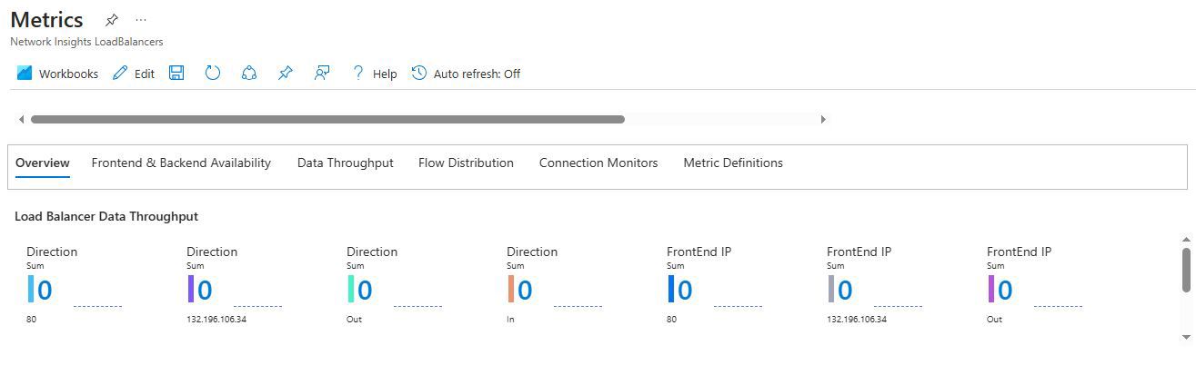
Task: Refresh the workbook using the circular arrow
Action: point(213,74)
